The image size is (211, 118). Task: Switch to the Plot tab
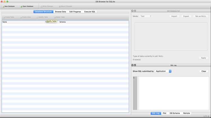pyautogui.click(x=165, y=113)
